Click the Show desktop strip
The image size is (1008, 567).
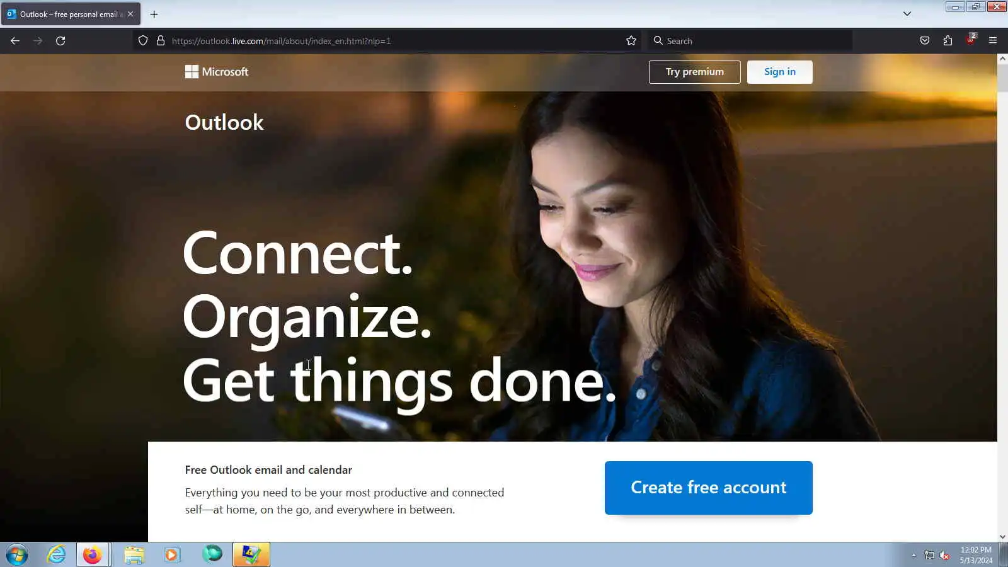click(1004, 555)
